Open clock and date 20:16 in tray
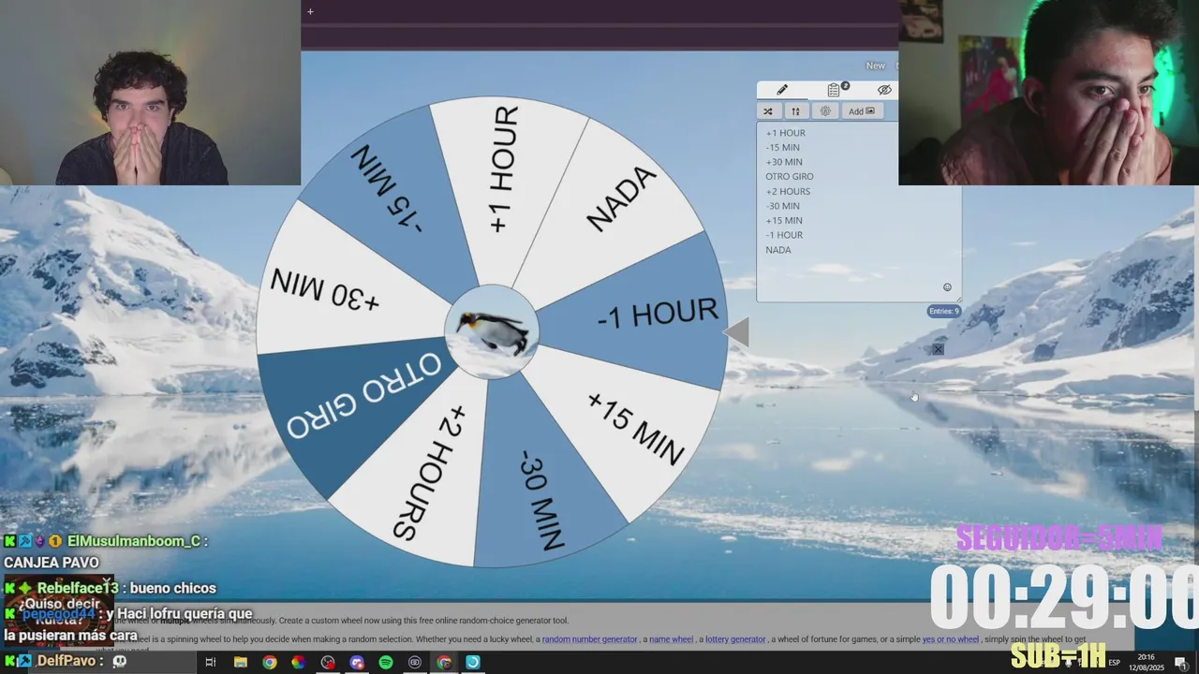 (x=1148, y=663)
